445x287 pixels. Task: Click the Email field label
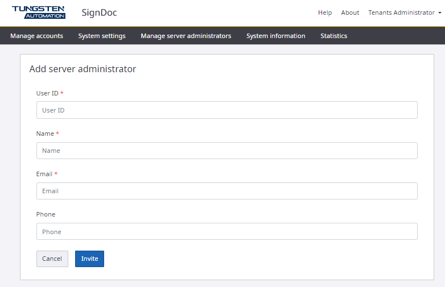44,174
